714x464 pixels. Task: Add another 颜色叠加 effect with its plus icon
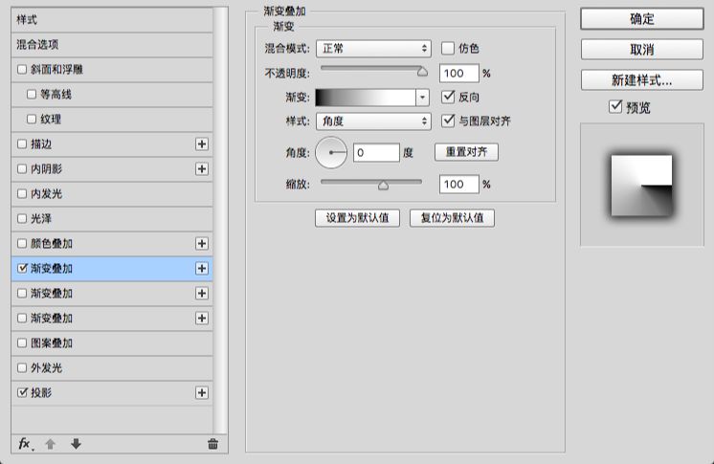tap(202, 244)
